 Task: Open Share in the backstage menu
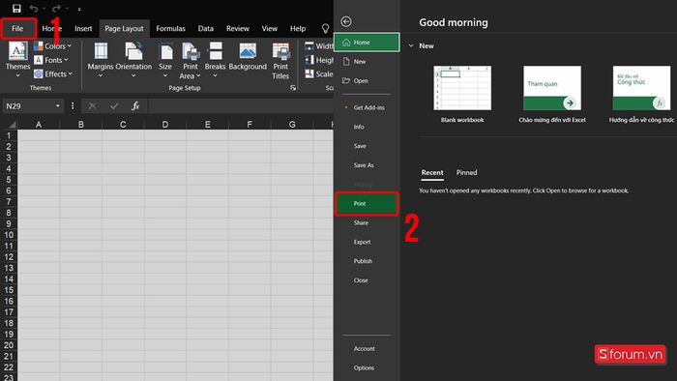(x=367, y=222)
